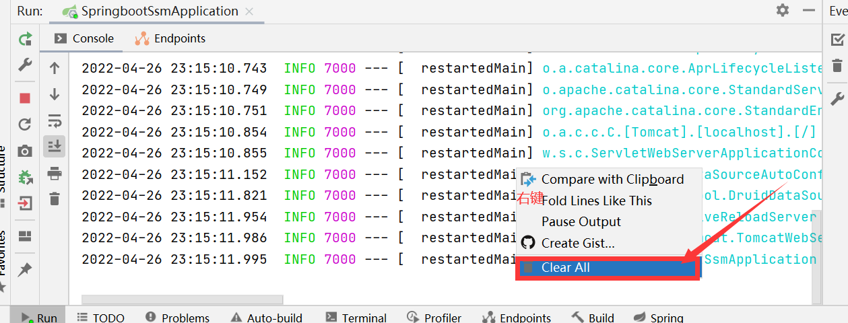Image resolution: width=848 pixels, height=323 pixels.
Task: Click log line timestamped 23:15:10.751
Action: click(x=451, y=110)
